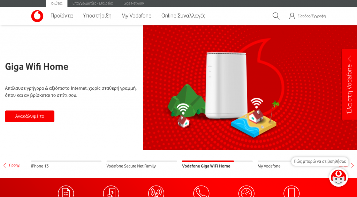
Task: Open the My Vodafone menu
Action: (x=136, y=16)
